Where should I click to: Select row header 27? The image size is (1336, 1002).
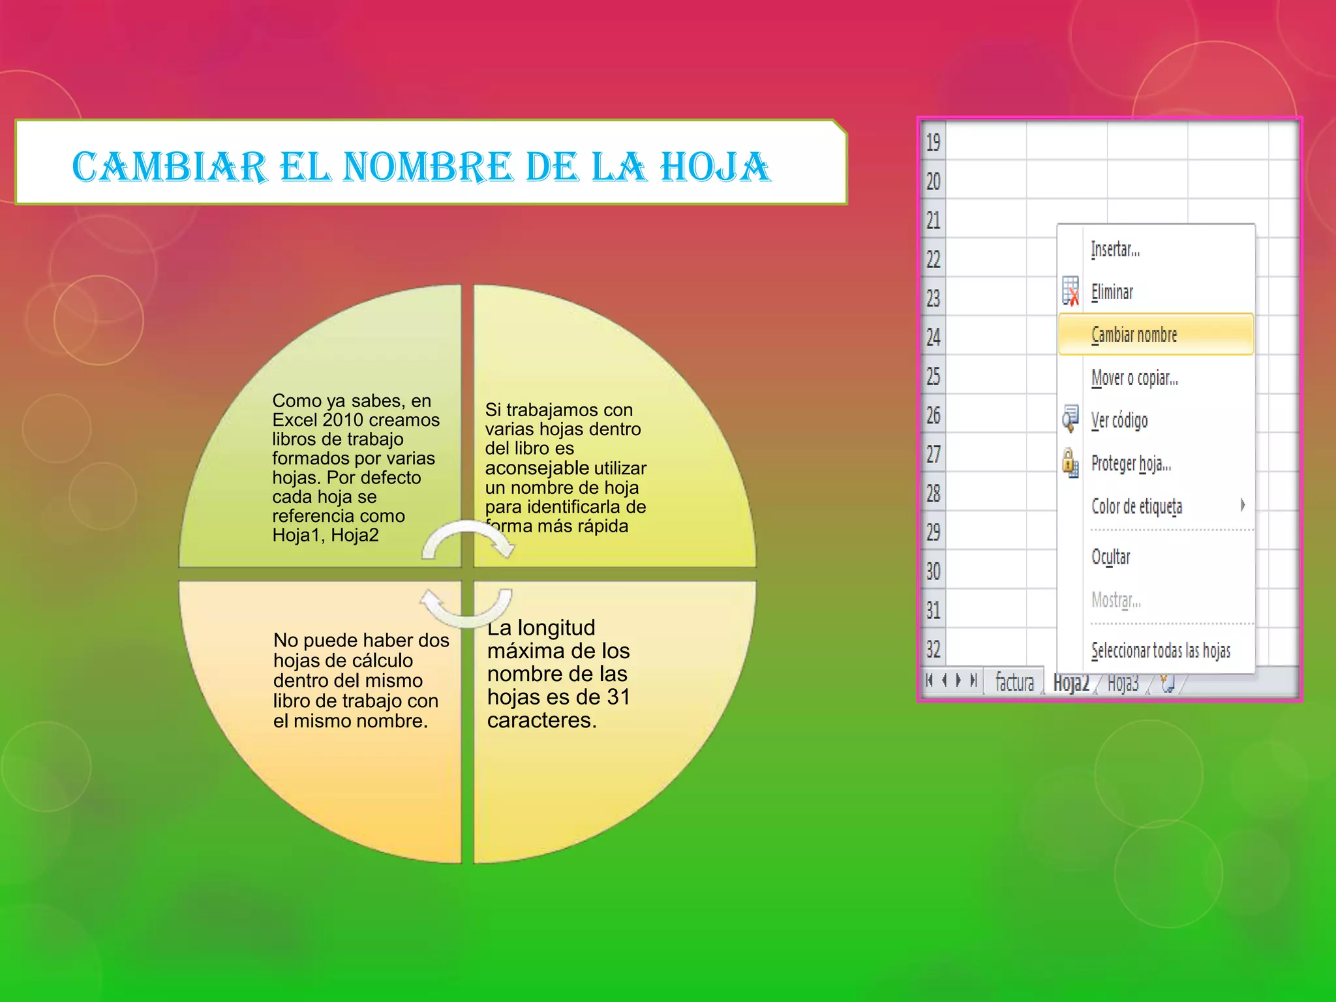pyautogui.click(x=934, y=453)
